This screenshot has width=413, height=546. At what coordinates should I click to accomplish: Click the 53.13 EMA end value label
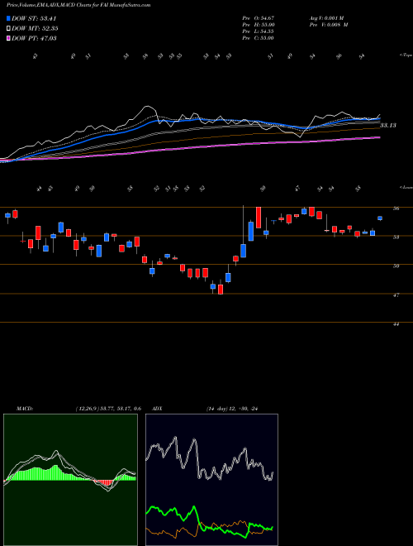tap(388, 126)
